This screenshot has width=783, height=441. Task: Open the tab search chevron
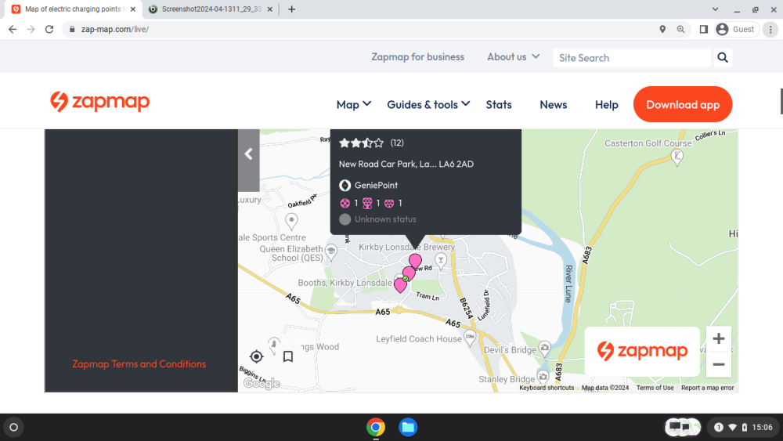coord(715,9)
